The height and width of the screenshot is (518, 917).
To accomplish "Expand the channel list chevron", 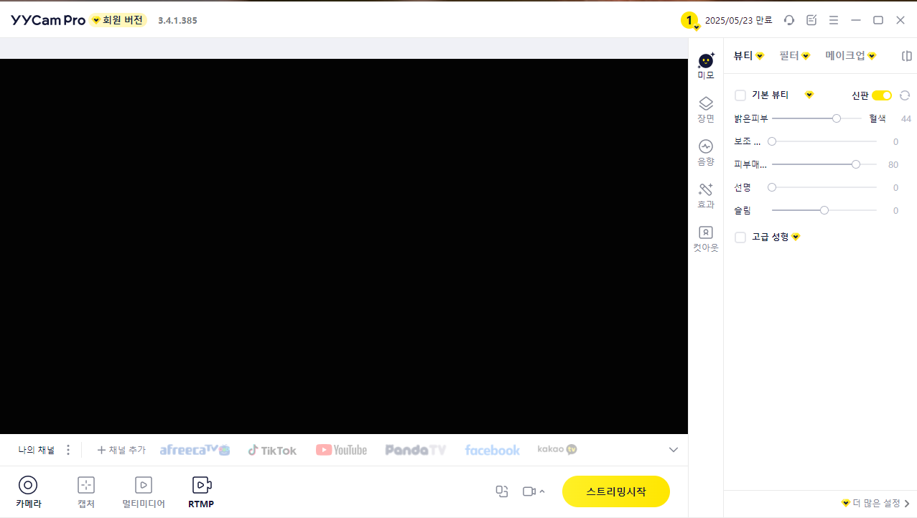I will pos(674,450).
